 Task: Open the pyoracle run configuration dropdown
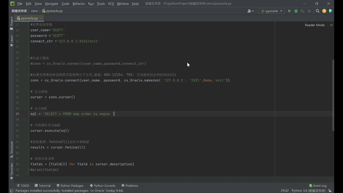(271, 11)
